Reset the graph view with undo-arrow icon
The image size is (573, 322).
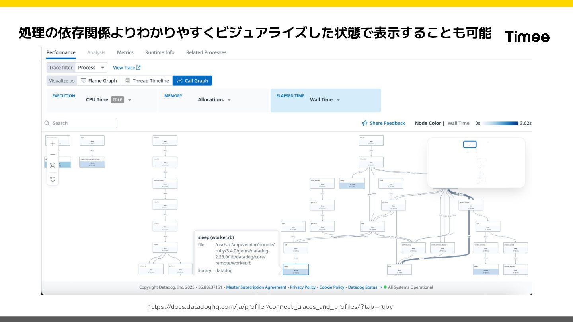point(53,179)
